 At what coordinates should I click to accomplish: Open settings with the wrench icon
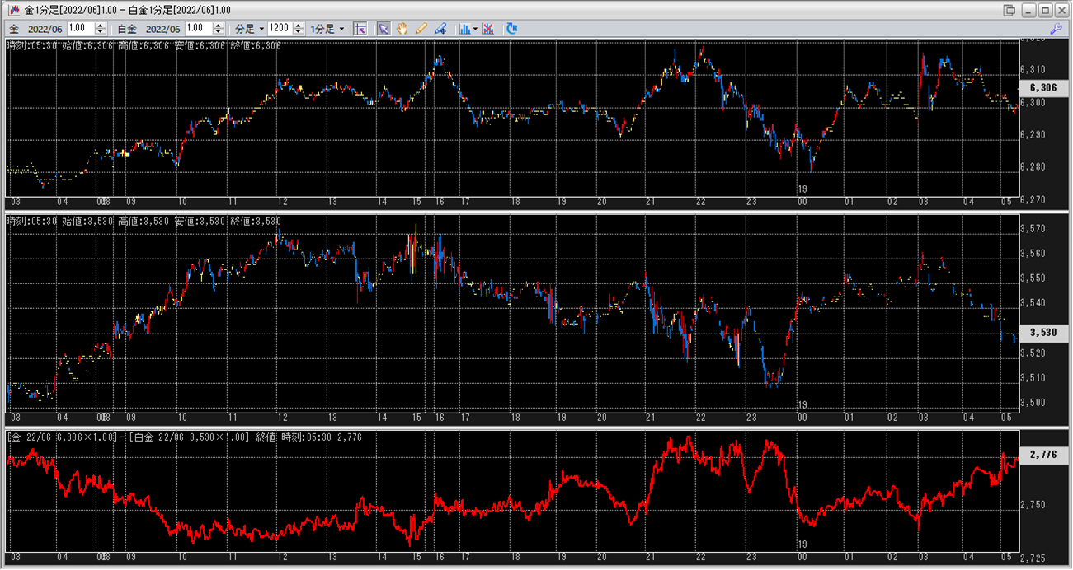point(1056,28)
